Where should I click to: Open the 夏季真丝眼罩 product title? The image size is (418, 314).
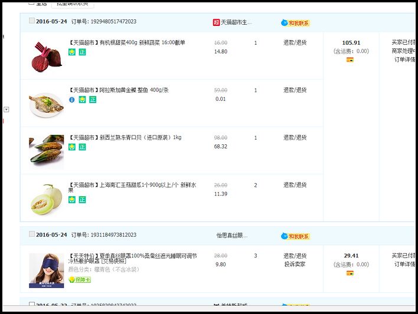(x=132, y=259)
